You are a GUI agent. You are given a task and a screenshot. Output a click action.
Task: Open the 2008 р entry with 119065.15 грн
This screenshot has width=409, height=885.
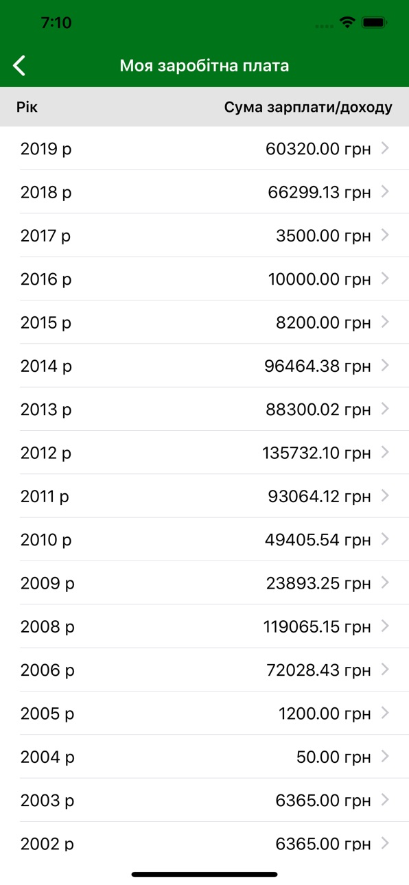pyautogui.click(x=204, y=626)
